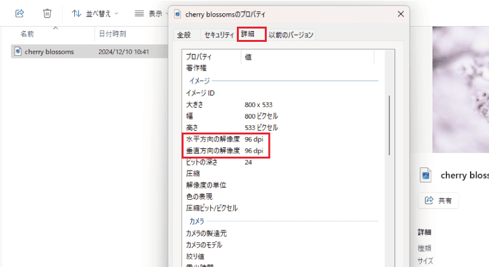This screenshot has height=267, width=489.
Task: Open the 表示 view menu
Action: tap(151, 14)
